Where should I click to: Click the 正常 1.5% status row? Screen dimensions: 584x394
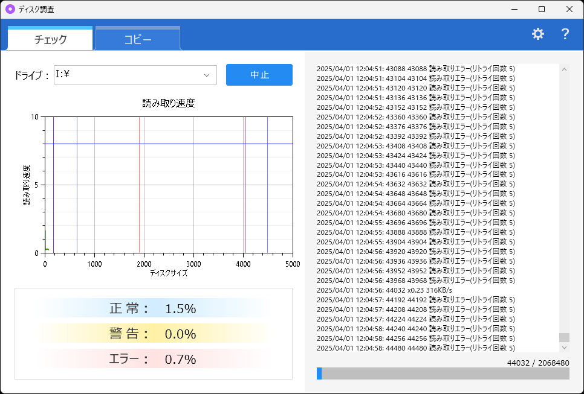pos(154,307)
